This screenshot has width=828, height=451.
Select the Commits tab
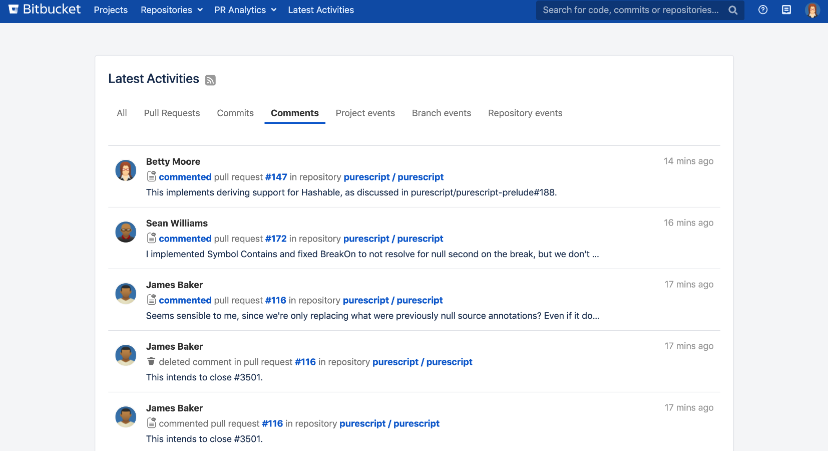(x=235, y=113)
